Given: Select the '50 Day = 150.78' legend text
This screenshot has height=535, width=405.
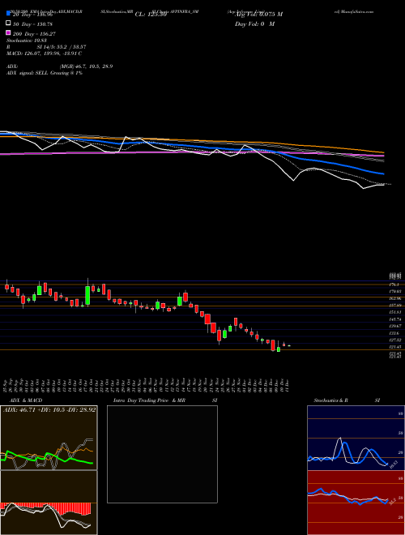Looking at the screenshot, I should coord(32,24).
